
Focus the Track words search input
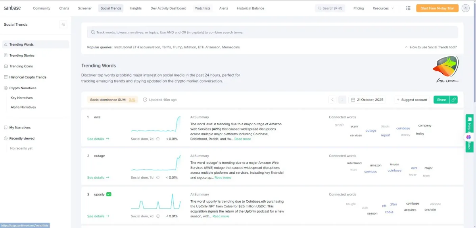(x=272, y=33)
